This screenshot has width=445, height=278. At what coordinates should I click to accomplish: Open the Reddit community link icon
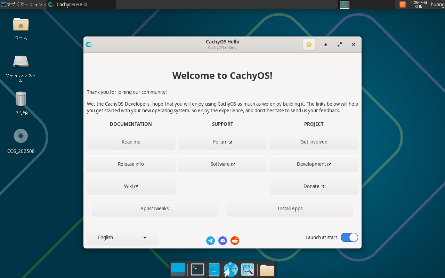coord(235,240)
